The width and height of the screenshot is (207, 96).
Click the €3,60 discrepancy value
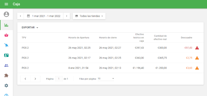189,68
